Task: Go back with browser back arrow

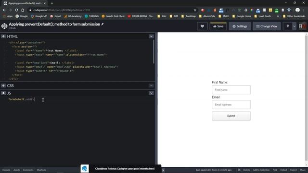Action: click(x=4, y=10)
